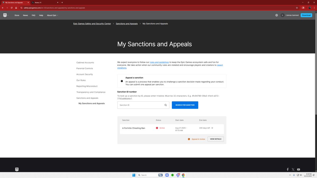317x178 pixels.
Task: Reload the page with refresh icon
Action: 12,8
